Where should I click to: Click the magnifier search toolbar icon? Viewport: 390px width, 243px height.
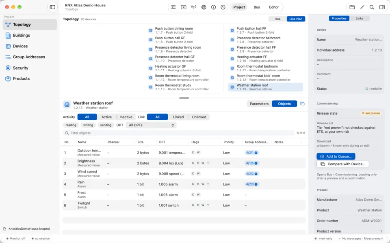tap(372, 7)
